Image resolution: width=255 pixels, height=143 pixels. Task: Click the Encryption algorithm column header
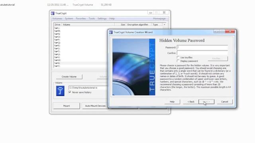click(x=139, y=25)
